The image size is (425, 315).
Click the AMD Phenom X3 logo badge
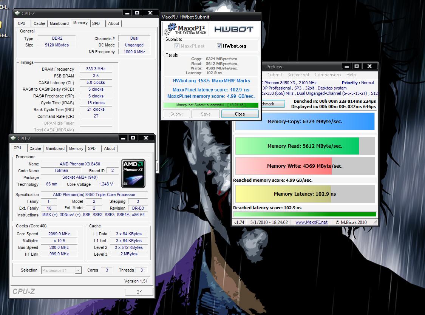pos(133,173)
